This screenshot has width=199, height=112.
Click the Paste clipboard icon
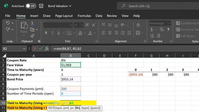pos(24,25)
